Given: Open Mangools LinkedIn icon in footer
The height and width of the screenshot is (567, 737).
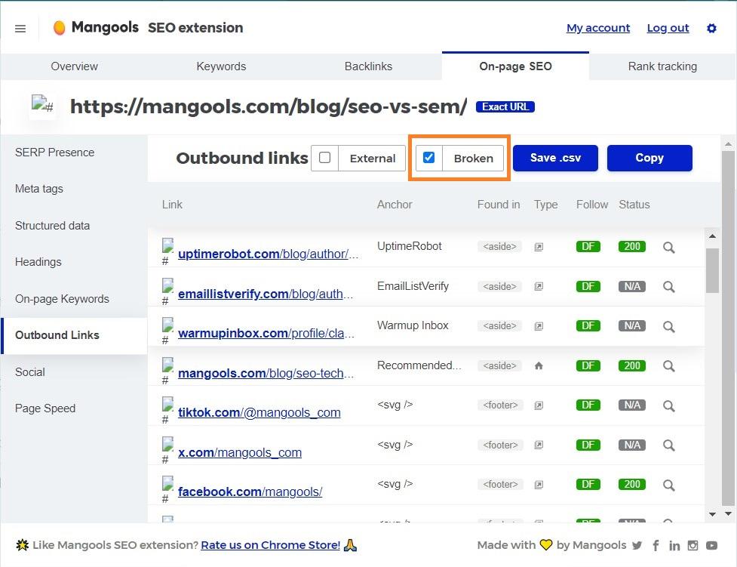Looking at the screenshot, I should [x=674, y=545].
